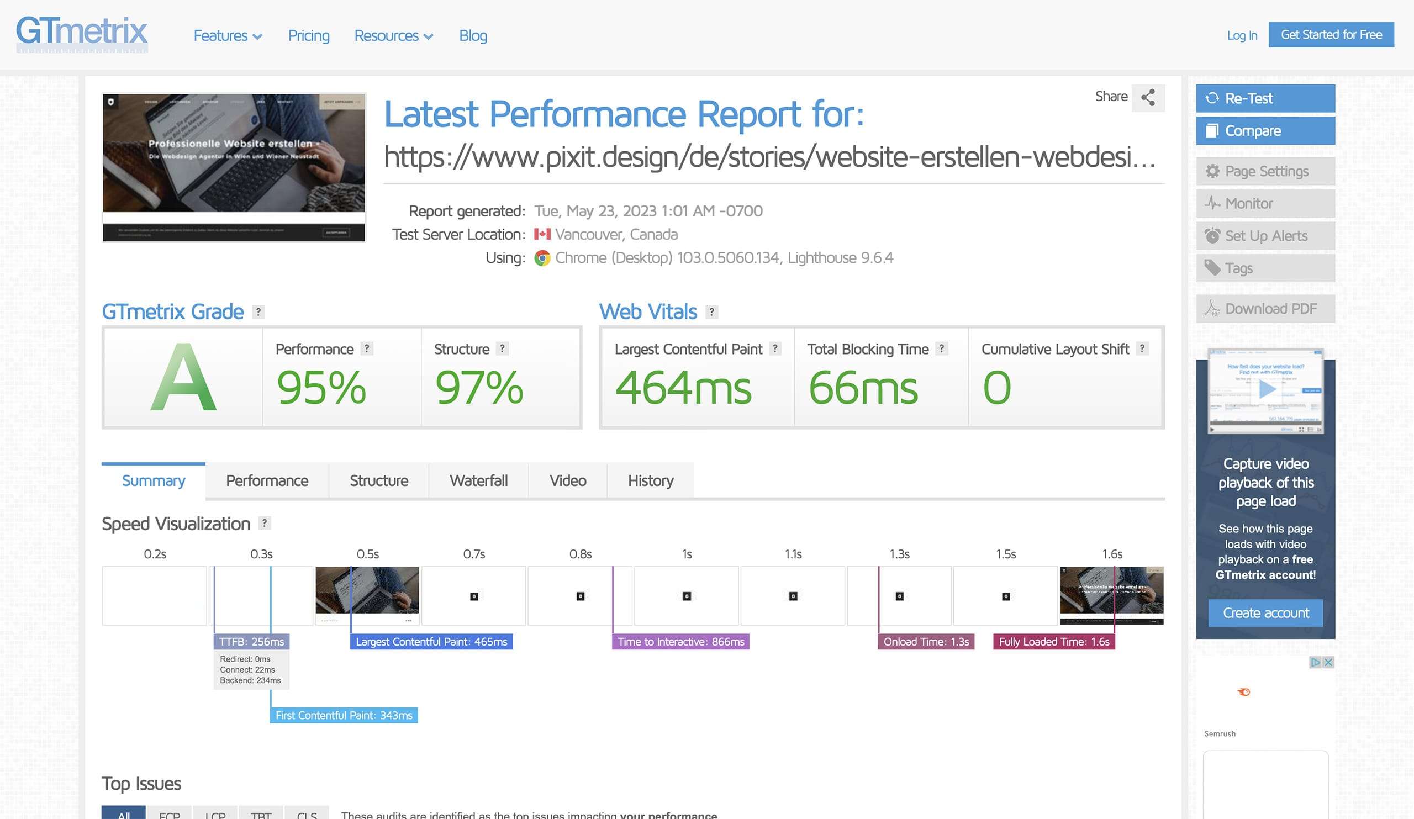Click Speed Visualization help icon
Screen dimensions: 1414x819
(264, 523)
